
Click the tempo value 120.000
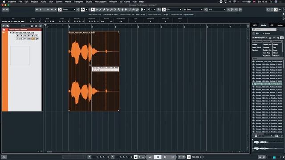point(195,157)
